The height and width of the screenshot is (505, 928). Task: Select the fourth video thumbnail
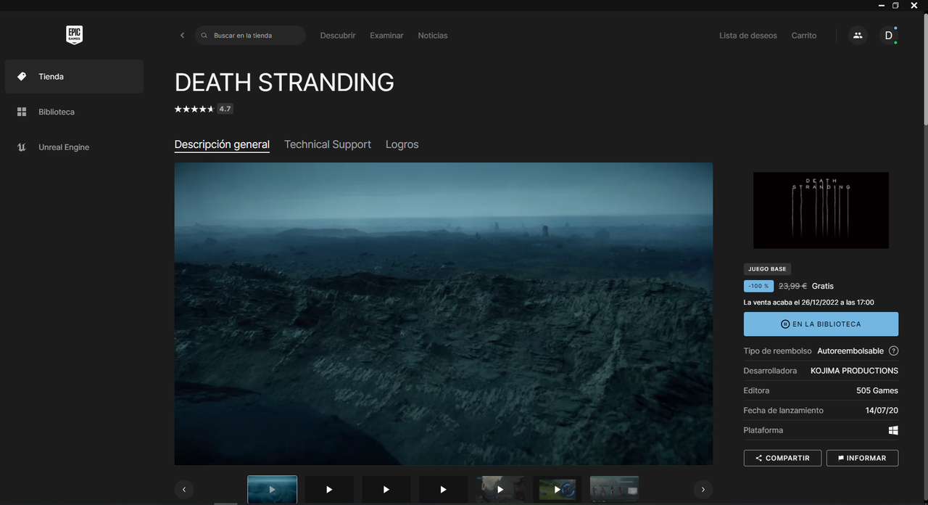[443, 490]
